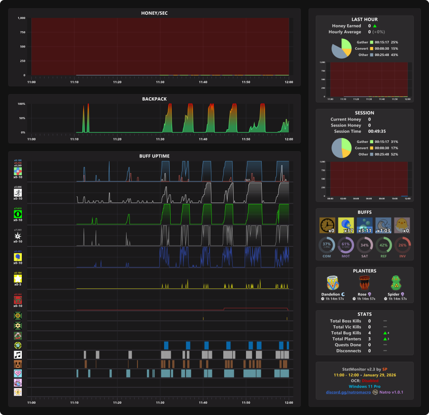
Task: Click the Hourly Average label
Action: [x=345, y=32]
